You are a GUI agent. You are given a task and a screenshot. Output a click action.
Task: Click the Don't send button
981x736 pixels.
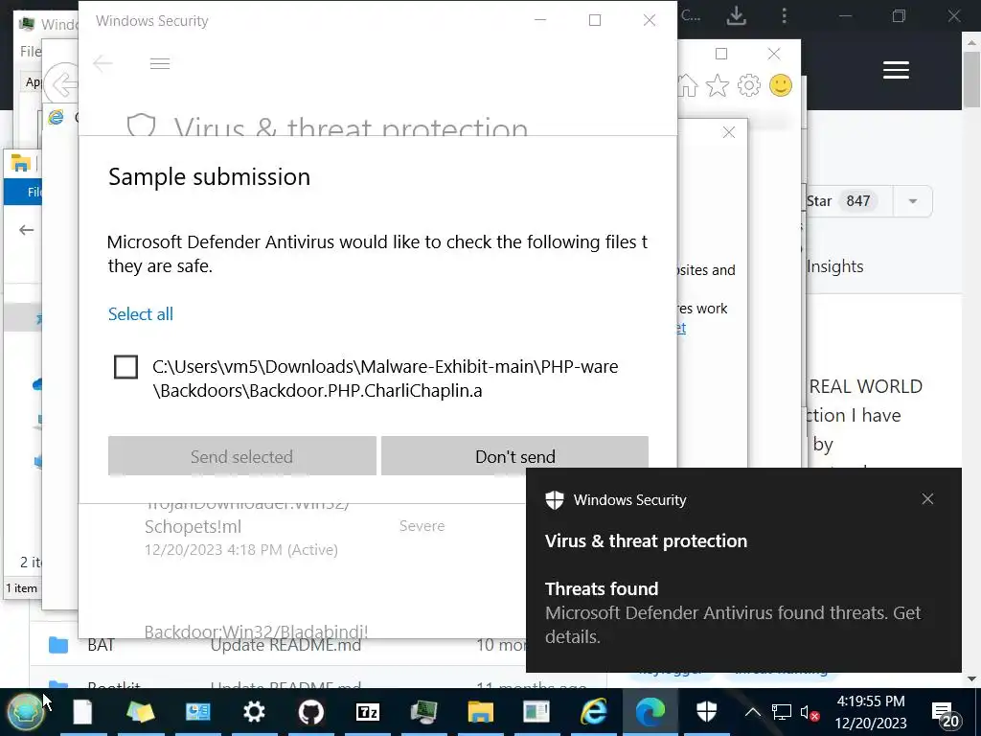pyautogui.click(x=514, y=456)
